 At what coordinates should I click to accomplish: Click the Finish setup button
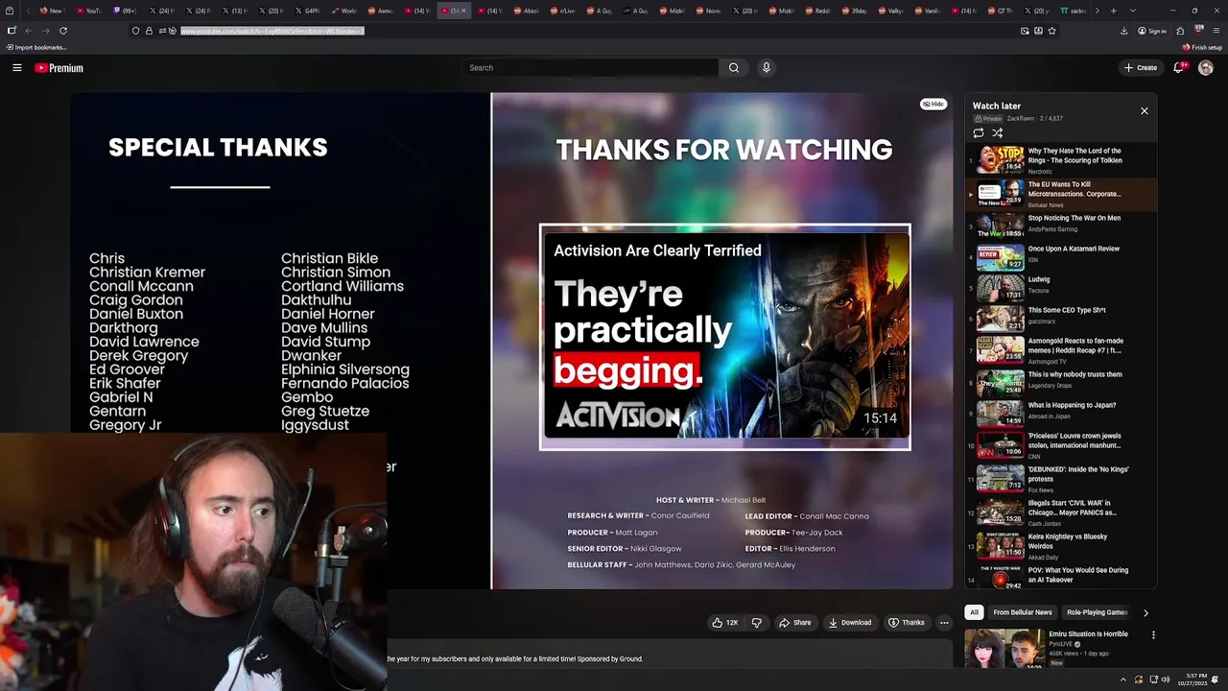click(1202, 47)
